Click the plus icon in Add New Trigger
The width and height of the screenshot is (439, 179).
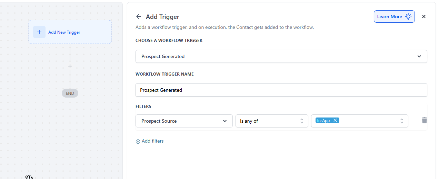coord(39,32)
